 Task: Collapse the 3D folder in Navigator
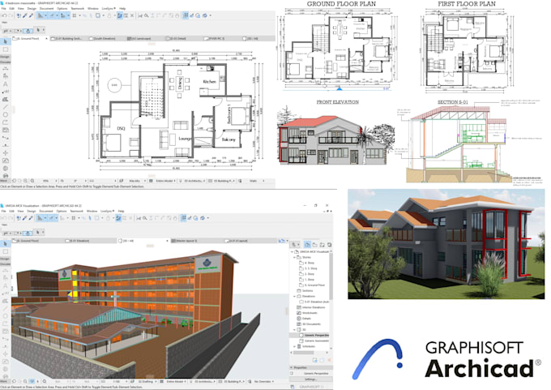coord(295,330)
